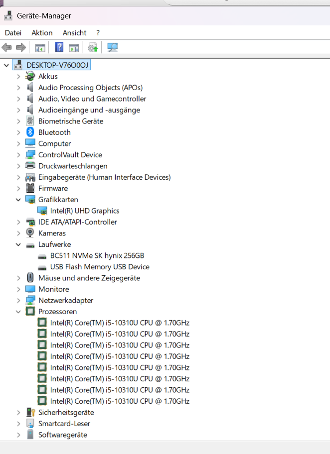Collapse the DESKTOP-V76O0OJ root node
The height and width of the screenshot is (454, 330).
[x=6, y=65]
